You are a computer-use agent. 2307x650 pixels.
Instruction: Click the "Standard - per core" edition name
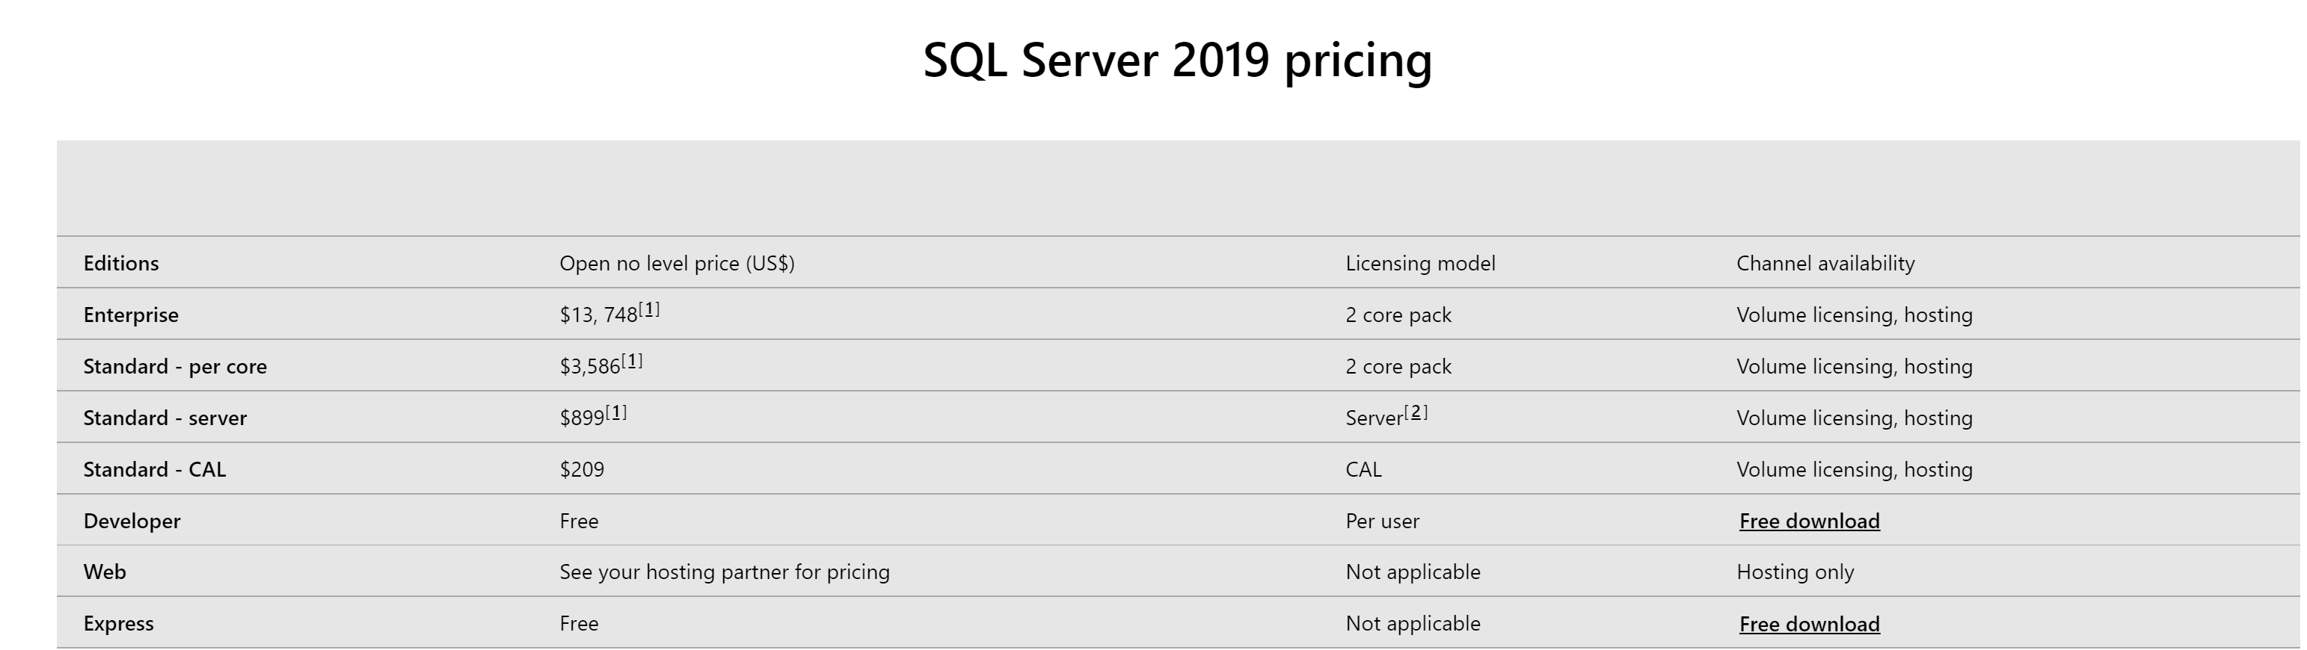pos(175,367)
